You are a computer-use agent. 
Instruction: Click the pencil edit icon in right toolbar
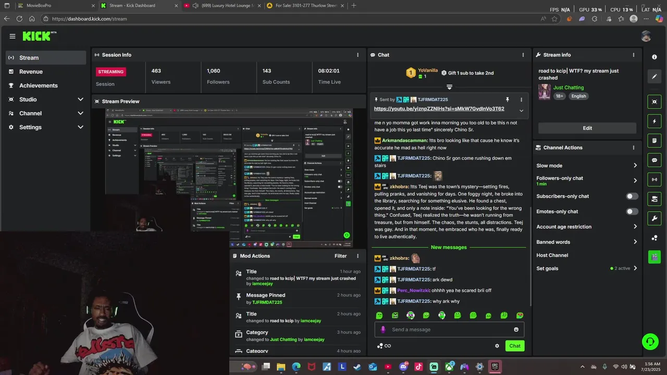[654, 77]
